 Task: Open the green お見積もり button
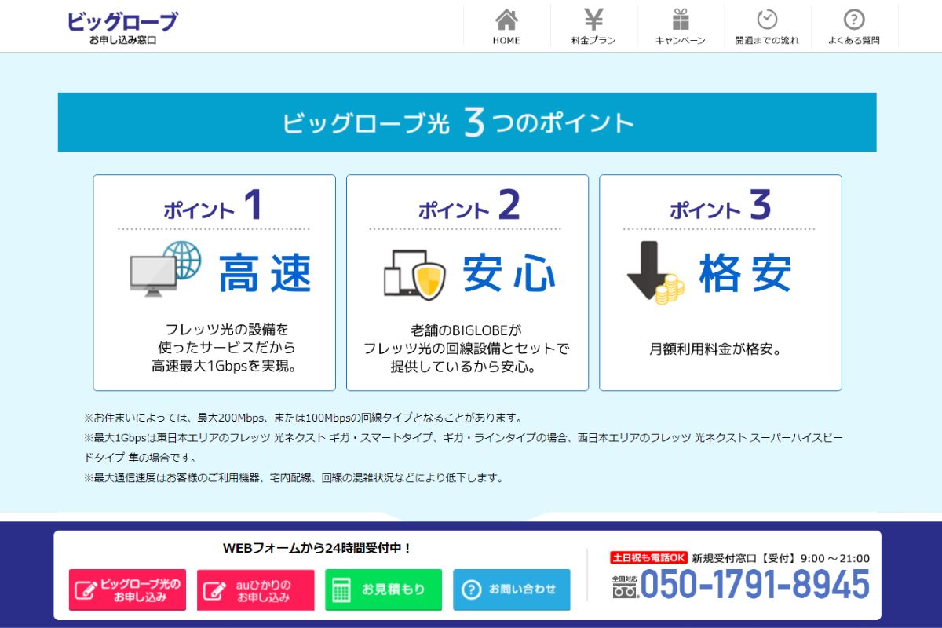click(383, 590)
